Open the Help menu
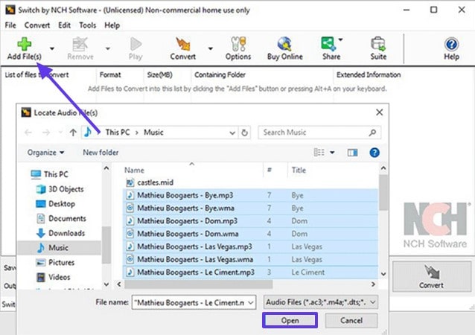This screenshot has width=475, height=335. (x=112, y=25)
